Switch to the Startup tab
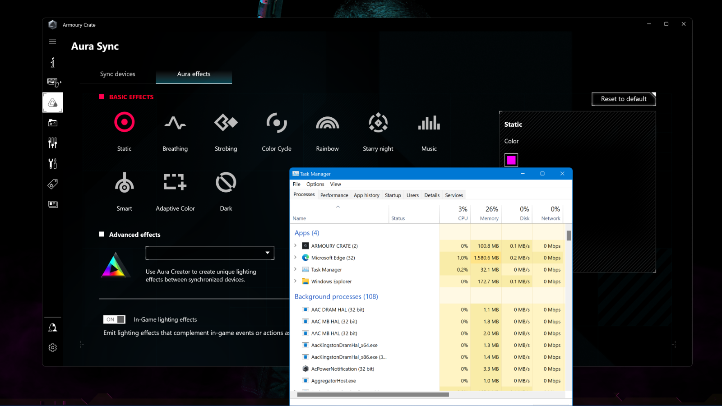The height and width of the screenshot is (406, 722). [393, 195]
